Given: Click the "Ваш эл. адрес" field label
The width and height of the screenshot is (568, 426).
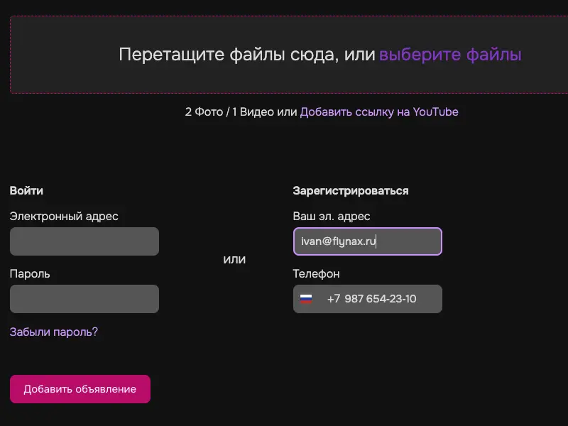Looking at the screenshot, I should point(332,216).
